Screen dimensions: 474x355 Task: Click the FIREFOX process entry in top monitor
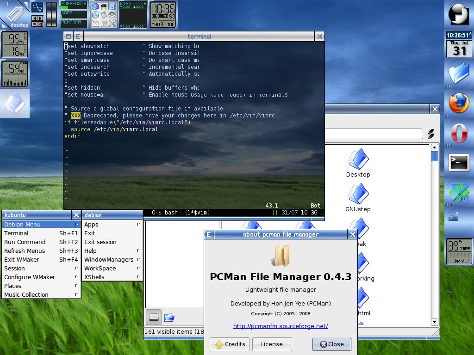click(74, 6)
